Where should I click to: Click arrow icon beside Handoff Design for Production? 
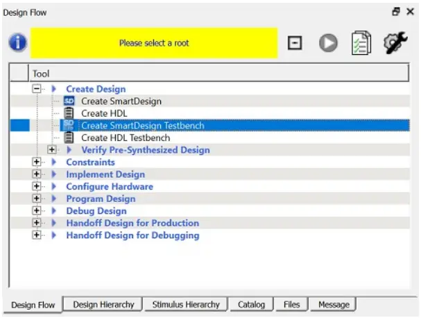[53, 223]
